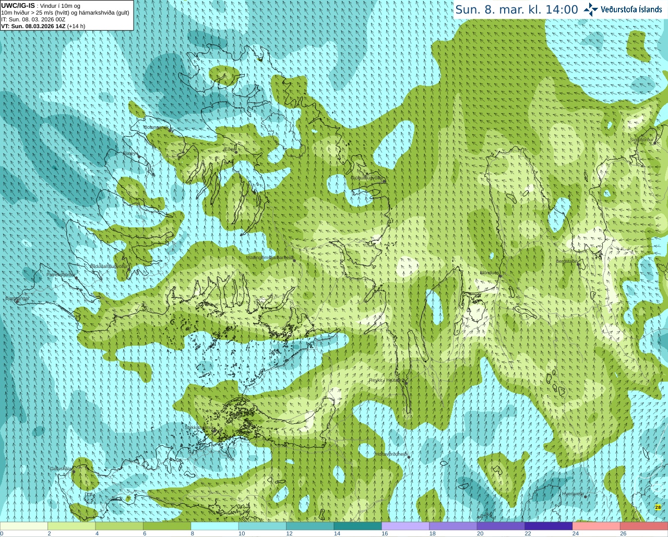Select the Siglufjörður station dot

pyautogui.click(x=655, y=143)
